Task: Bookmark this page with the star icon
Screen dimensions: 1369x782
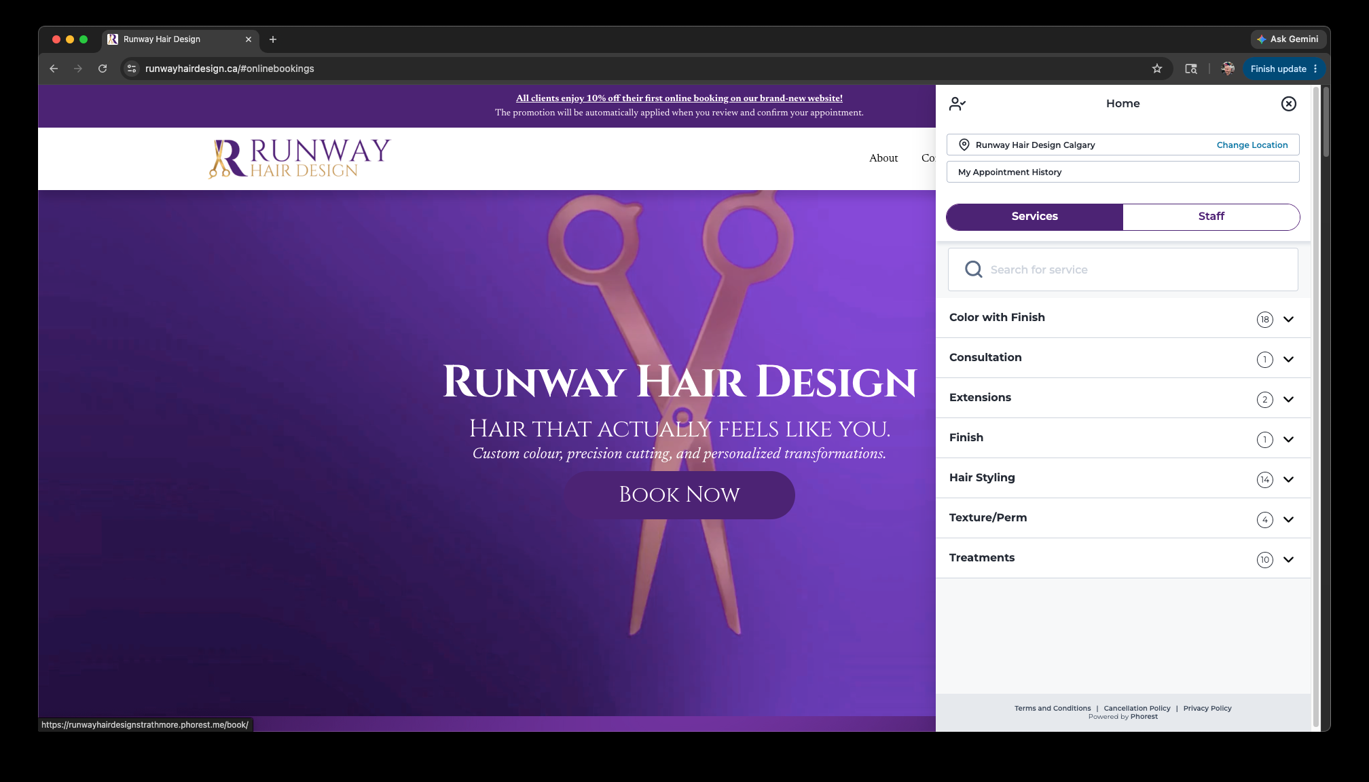Action: [1157, 69]
